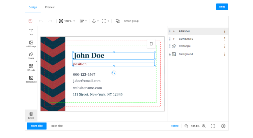Click the Background layer lock icon
The height and width of the screenshot is (138, 253).
170,55
